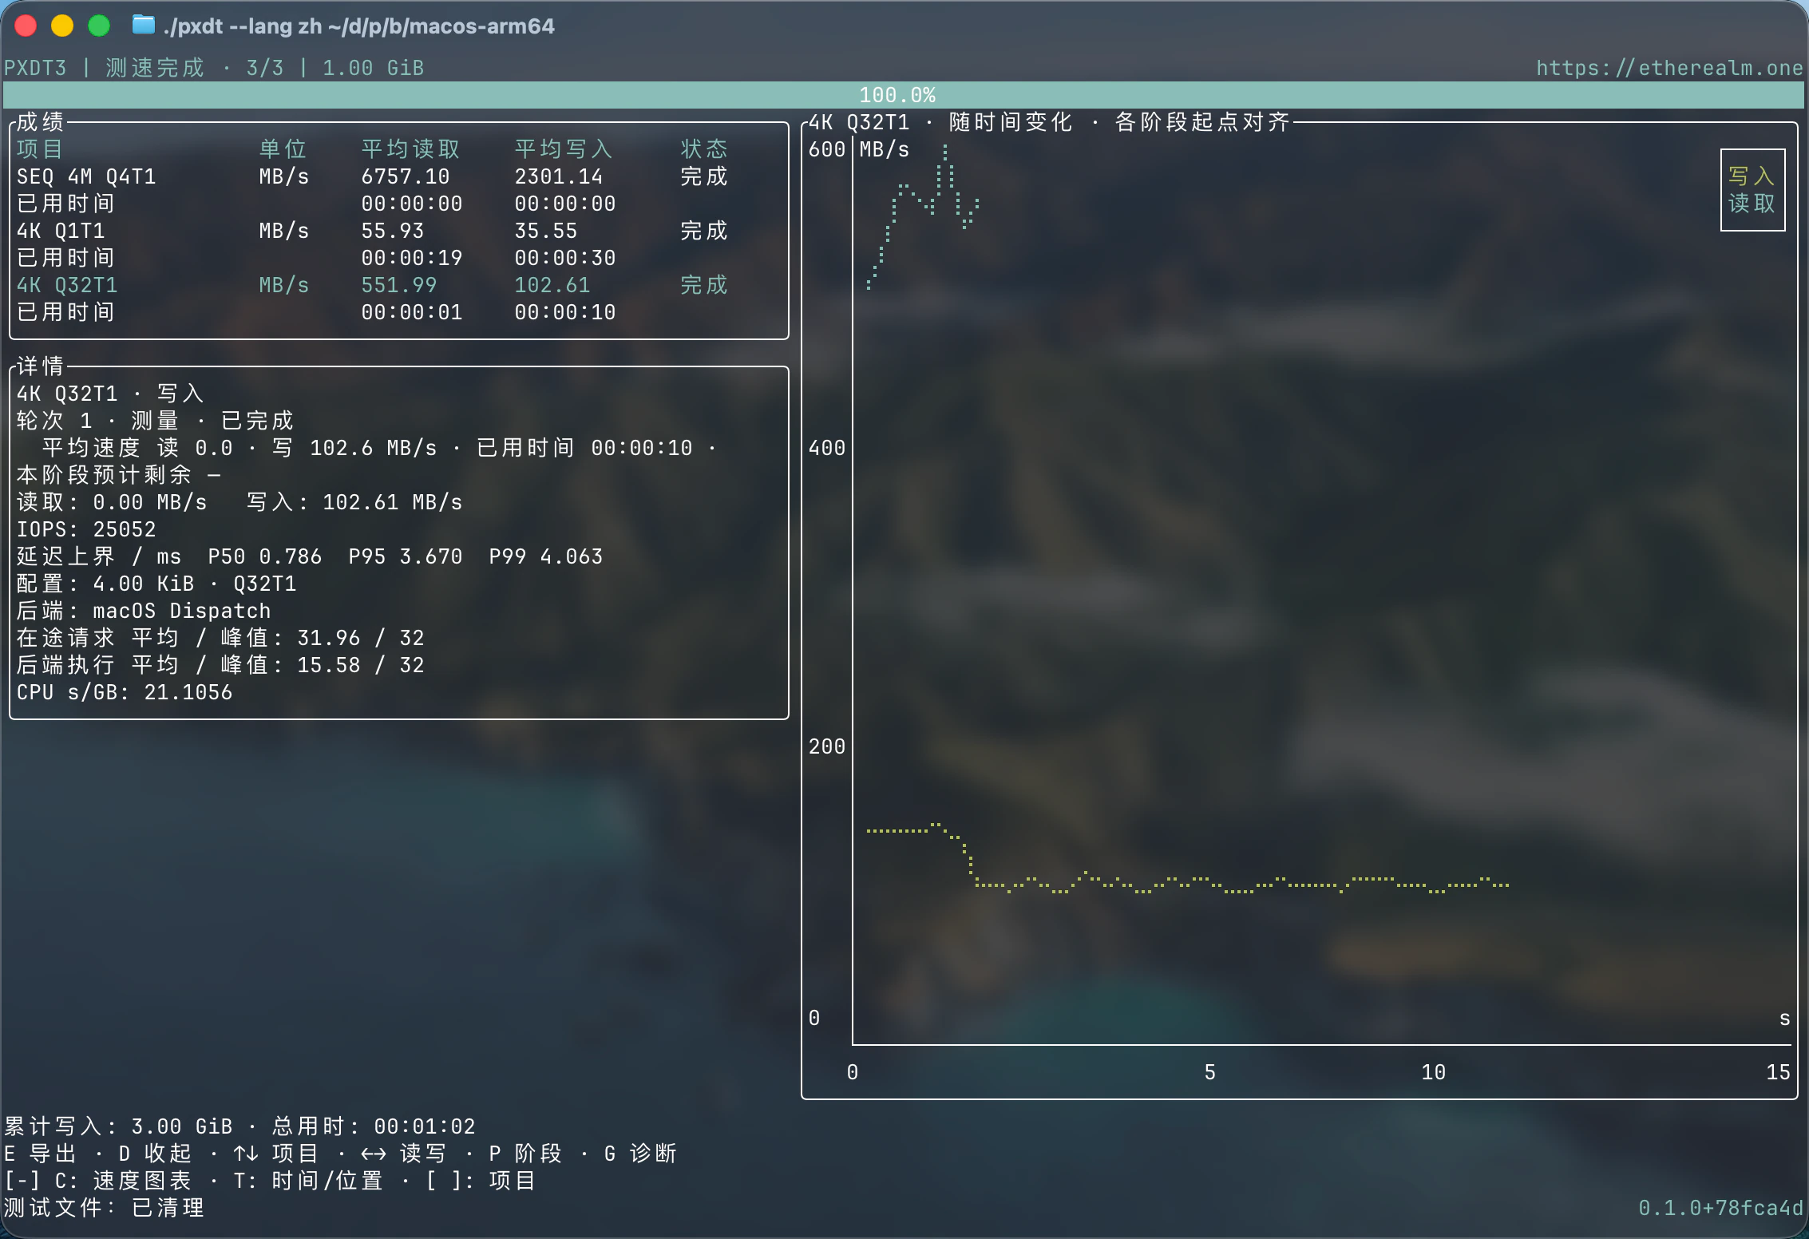Click the P99 4.063 latency value

click(546, 556)
